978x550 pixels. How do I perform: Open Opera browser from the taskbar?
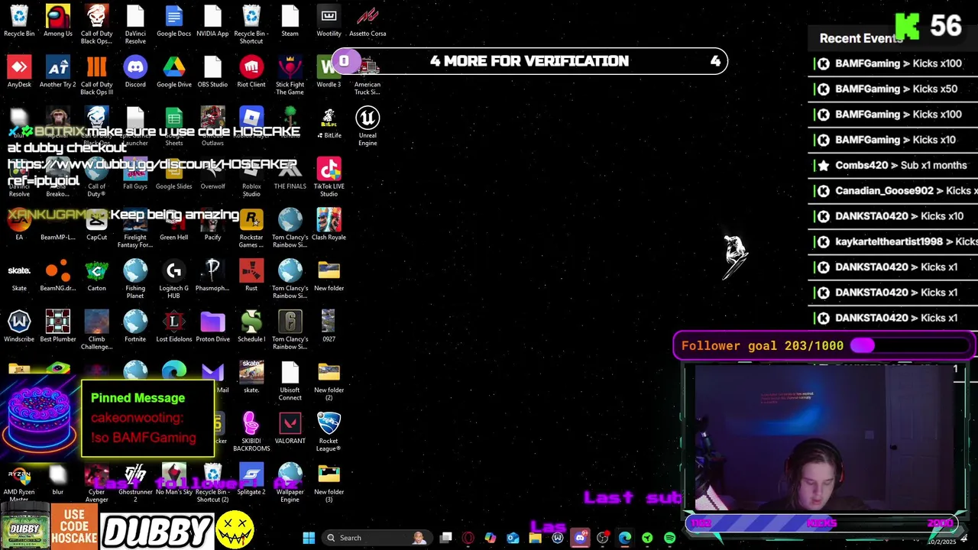click(x=468, y=538)
